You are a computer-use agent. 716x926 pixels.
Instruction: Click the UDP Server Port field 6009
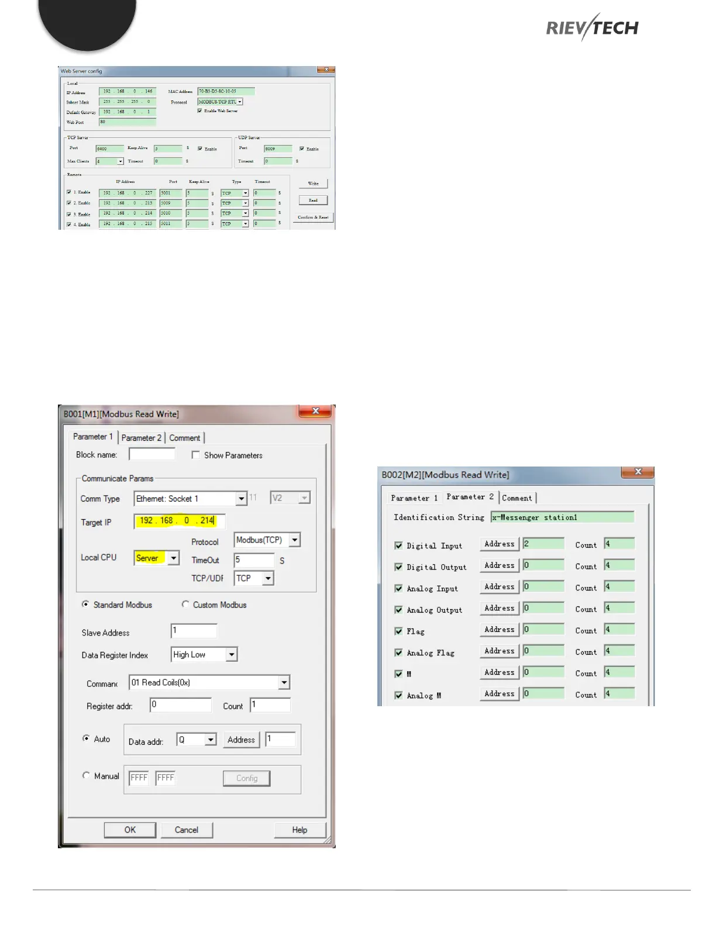[278, 148]
